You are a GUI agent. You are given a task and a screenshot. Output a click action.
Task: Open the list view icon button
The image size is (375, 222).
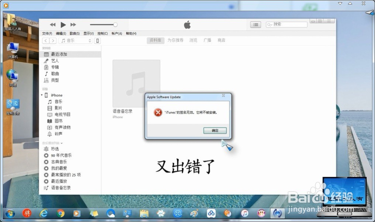255,25
